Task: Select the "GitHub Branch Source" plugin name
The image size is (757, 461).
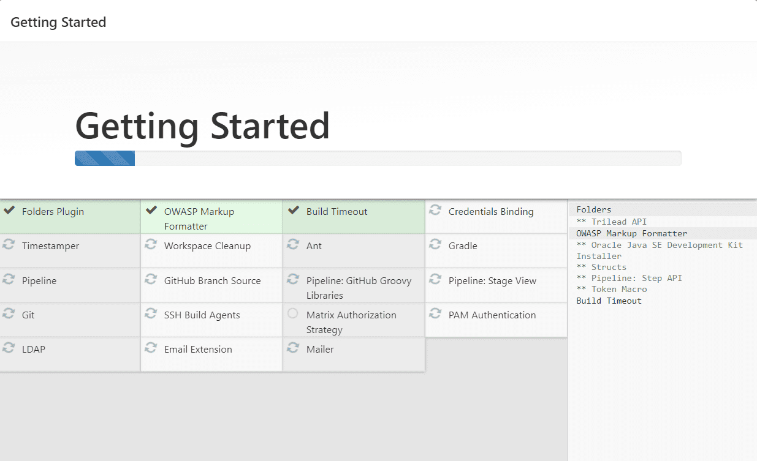Action: [x=213, y=281]
